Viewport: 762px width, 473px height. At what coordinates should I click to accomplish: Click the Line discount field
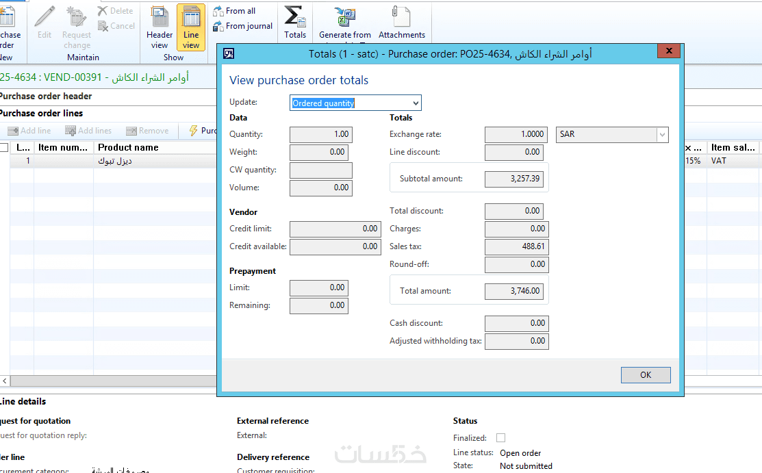(513, 152)
